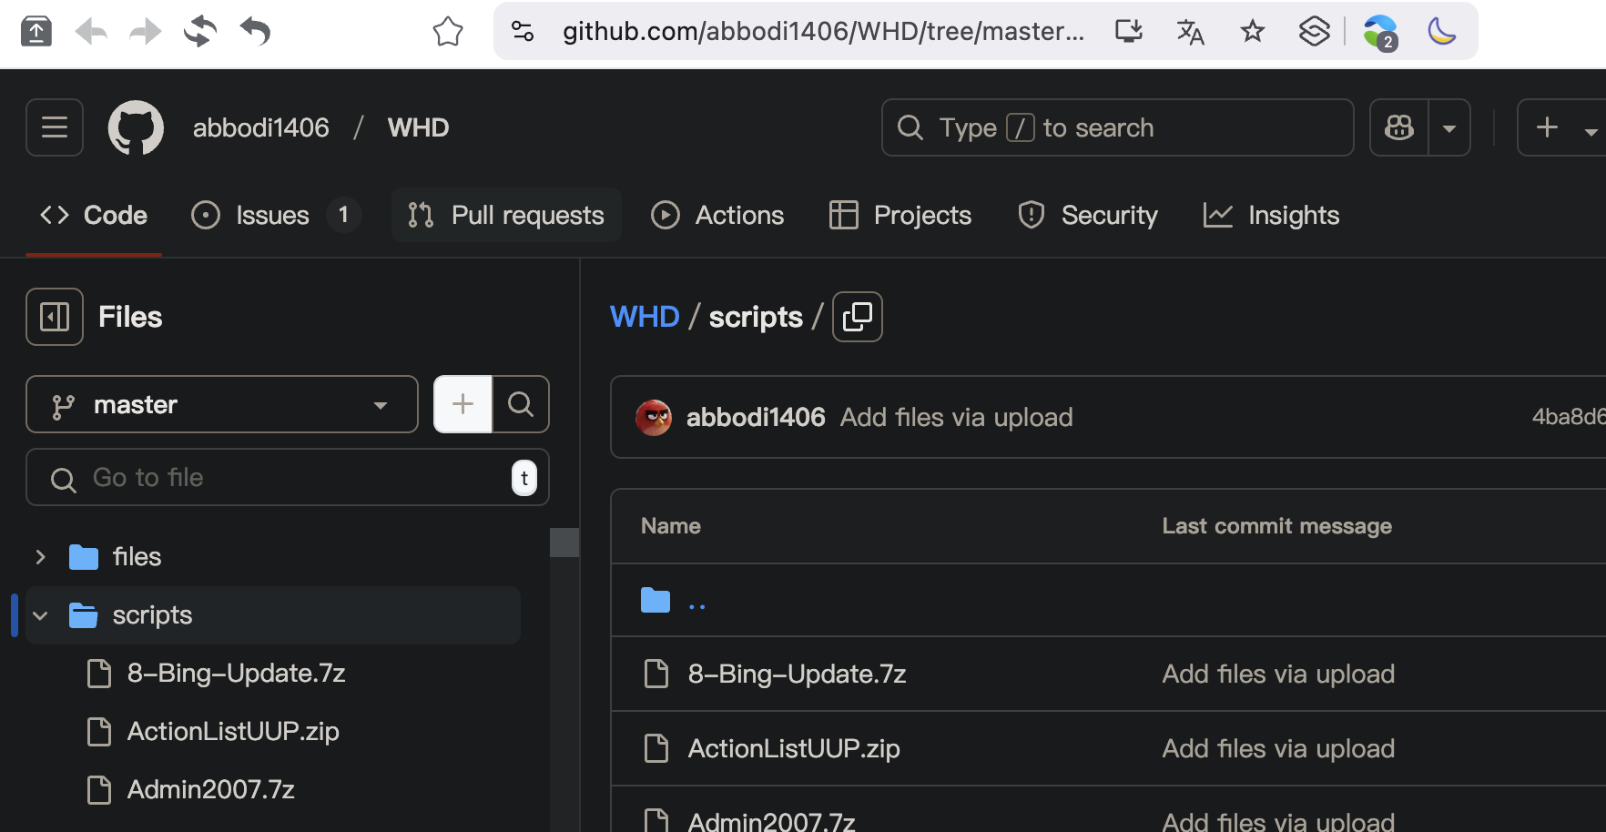Open commit message for ActionListUUP.zip row
Screen dimensions: 1606x832
tap(1278, 749)
